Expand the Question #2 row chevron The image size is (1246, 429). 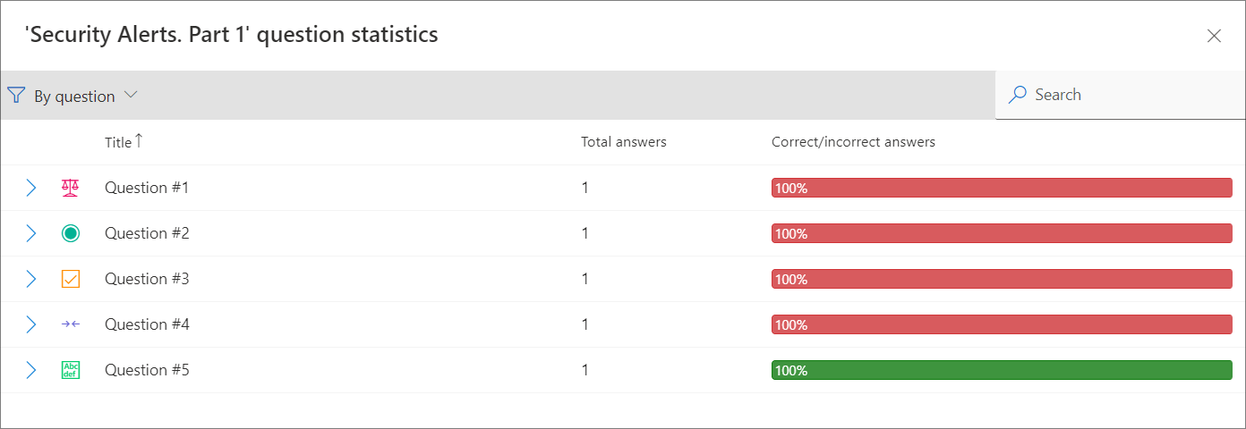tap(30, 233)
